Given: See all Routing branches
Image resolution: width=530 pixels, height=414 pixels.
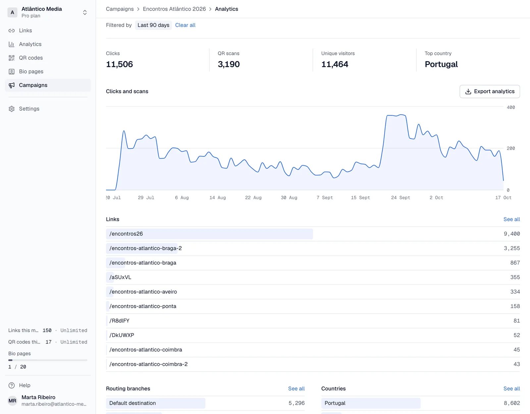Looking at the screenshot, I should (x=296, y=388).
